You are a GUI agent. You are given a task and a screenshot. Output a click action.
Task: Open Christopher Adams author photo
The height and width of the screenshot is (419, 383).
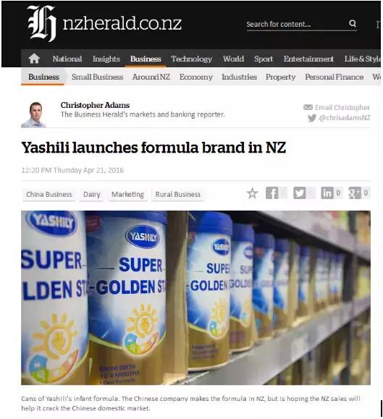pyautogui.click(x=34, y=114)
